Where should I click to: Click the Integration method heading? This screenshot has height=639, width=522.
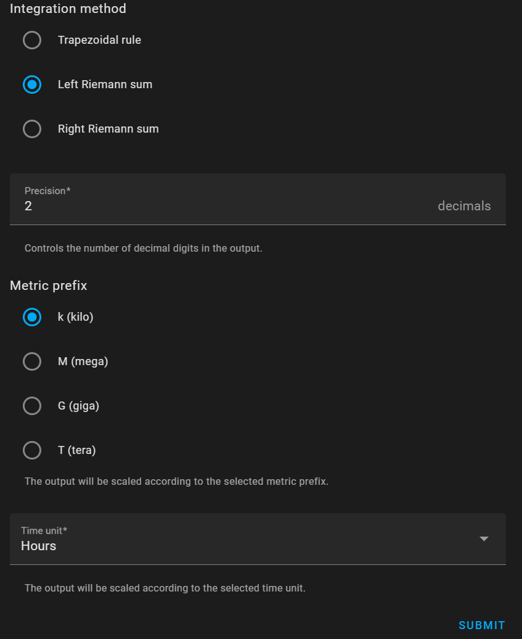68,9
